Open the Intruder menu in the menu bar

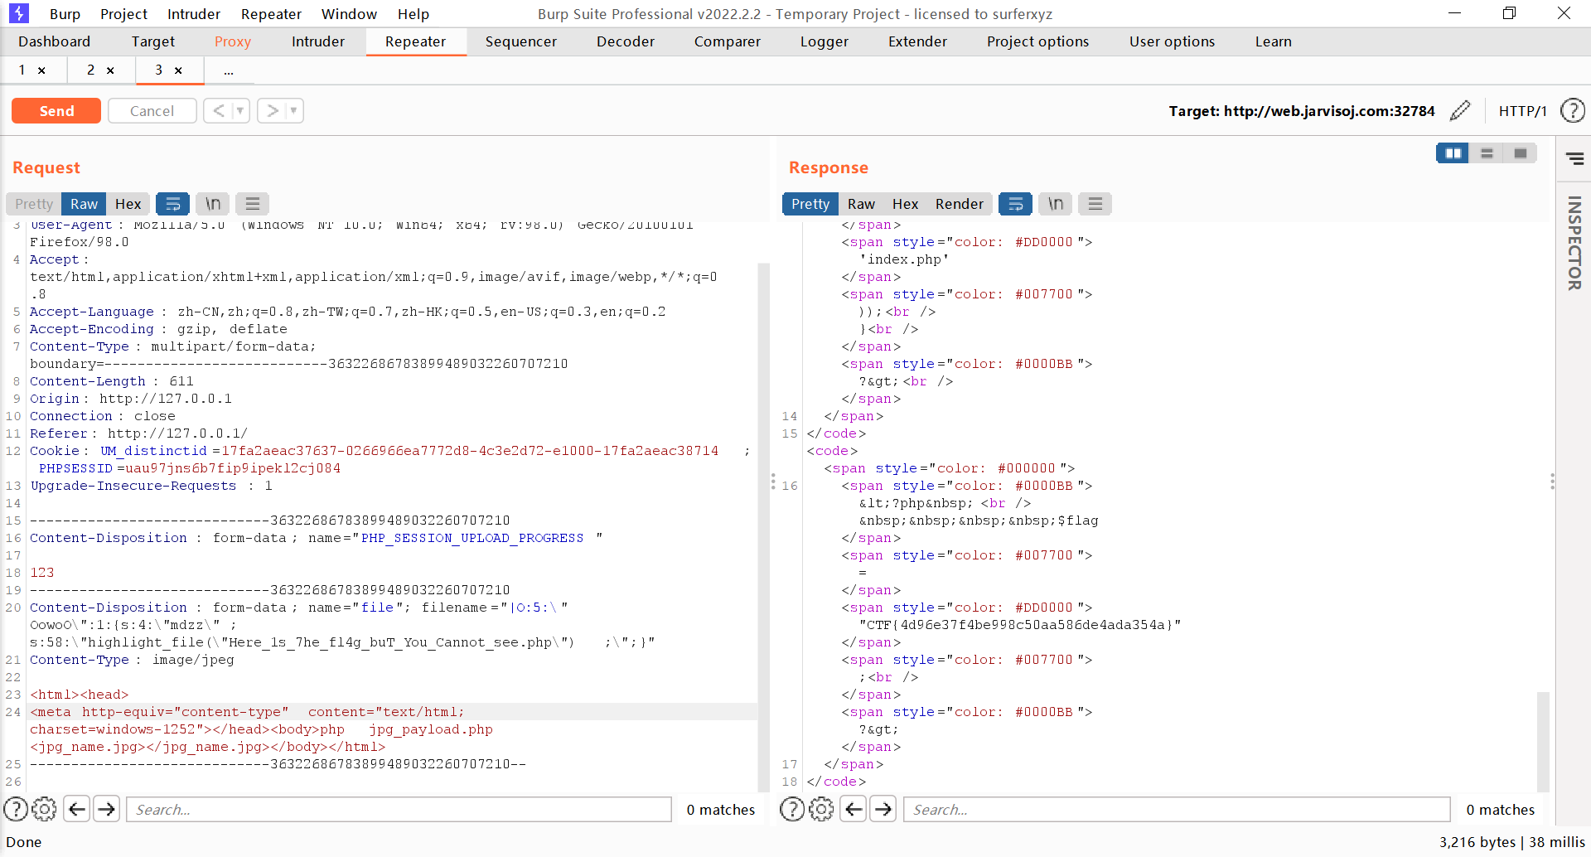pyautogui.click(x=194, y=14)
